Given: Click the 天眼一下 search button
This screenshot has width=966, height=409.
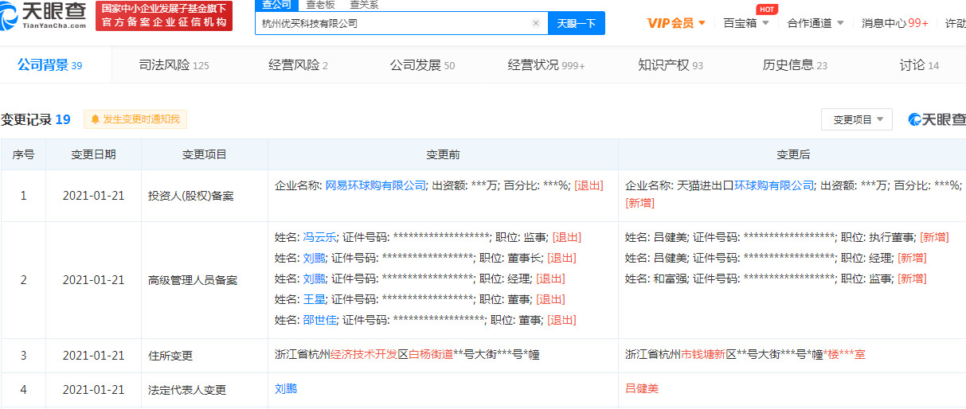Looking at the screenshot, I should coord(577,23).
